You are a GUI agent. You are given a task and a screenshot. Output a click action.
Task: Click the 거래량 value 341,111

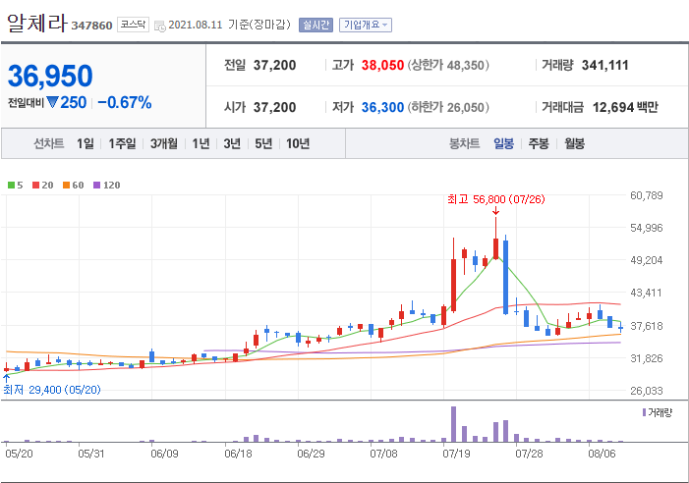click(605, 66)
